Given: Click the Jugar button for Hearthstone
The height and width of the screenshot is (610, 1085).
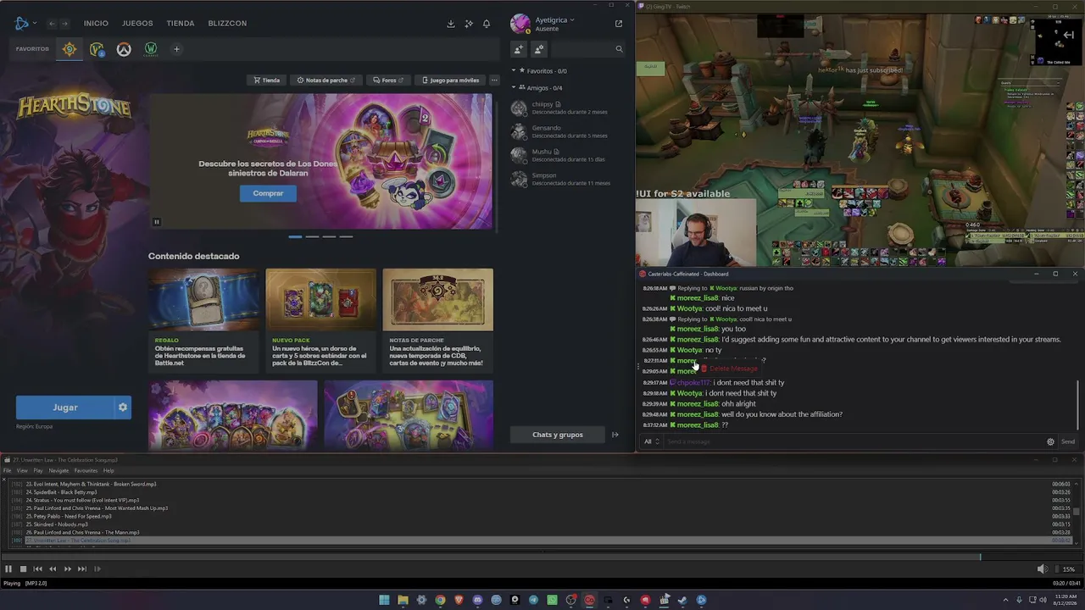Looking at the screenshot, I should pos(65,408).
